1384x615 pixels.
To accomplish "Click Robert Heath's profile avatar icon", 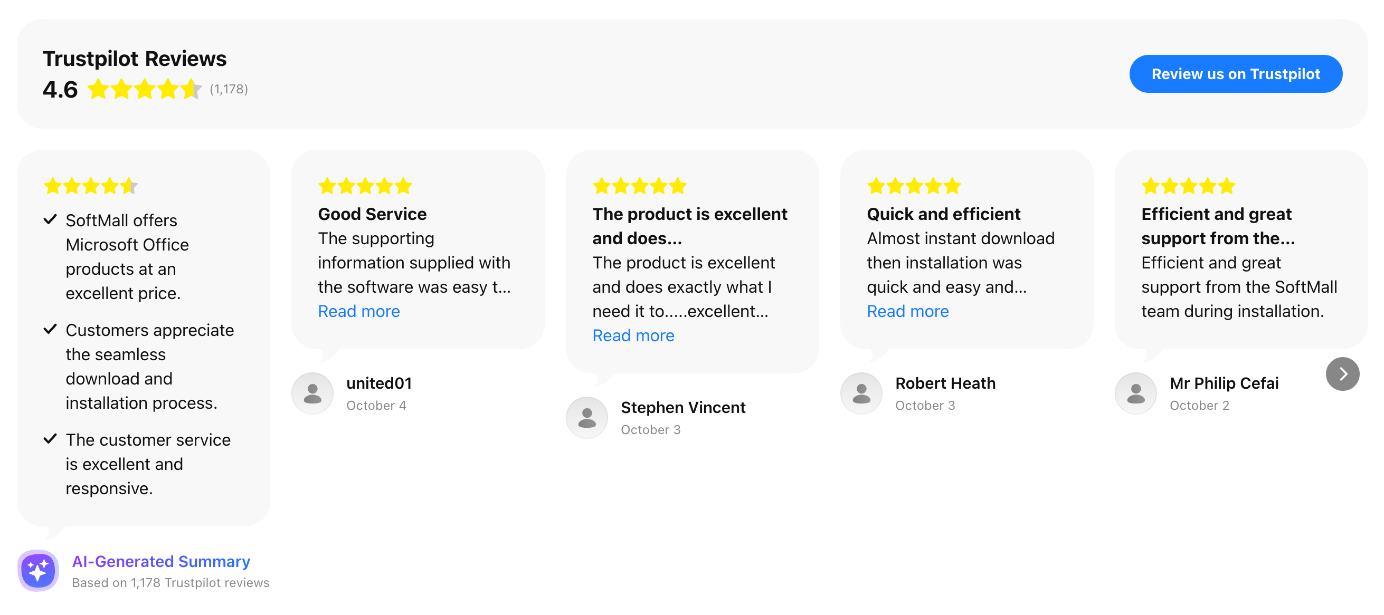I will click(861, 393).
